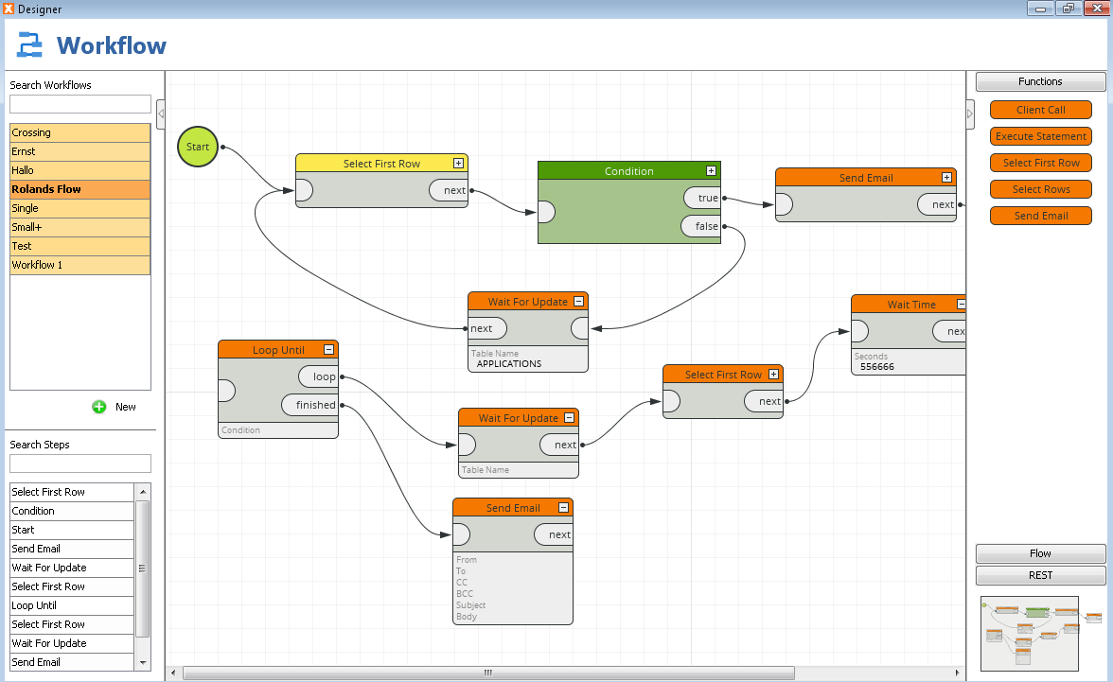Click the Designer title bar app icon
The width and height of the screenshot is (1113, 682).
point(9,9)
